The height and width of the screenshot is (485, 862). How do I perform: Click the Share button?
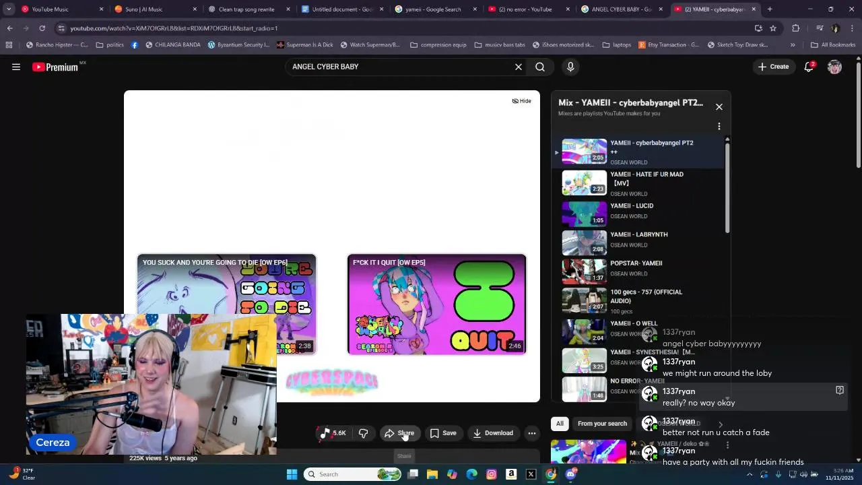tap(399, 433)
